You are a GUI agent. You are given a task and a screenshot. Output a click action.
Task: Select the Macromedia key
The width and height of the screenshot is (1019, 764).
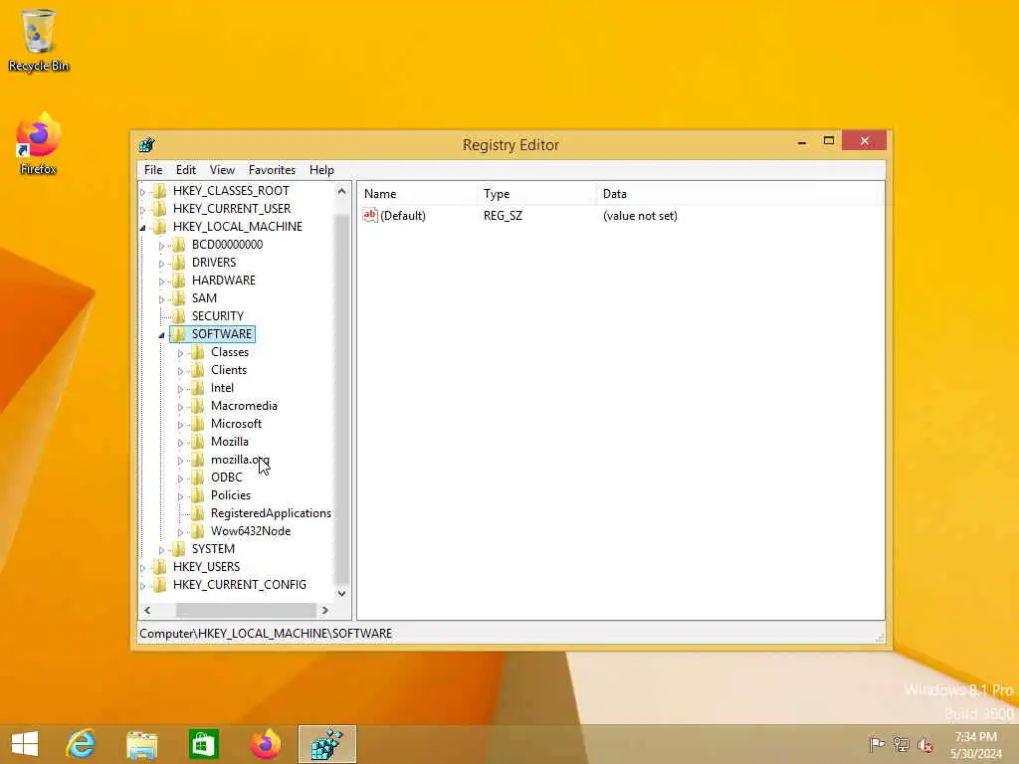point(244,406)
